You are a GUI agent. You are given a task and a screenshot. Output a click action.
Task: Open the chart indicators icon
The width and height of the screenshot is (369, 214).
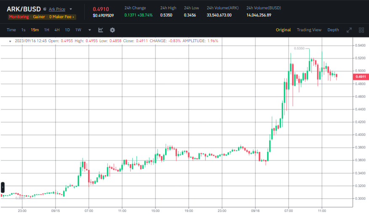(101, 30)
